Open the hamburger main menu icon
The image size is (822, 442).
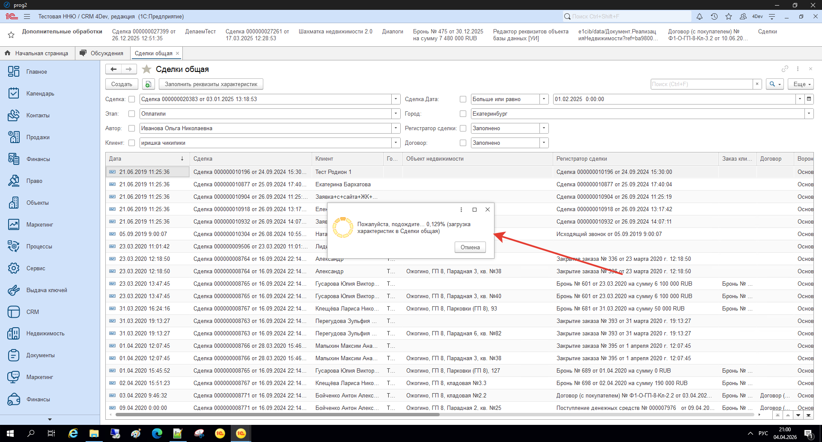pos(27,17)
